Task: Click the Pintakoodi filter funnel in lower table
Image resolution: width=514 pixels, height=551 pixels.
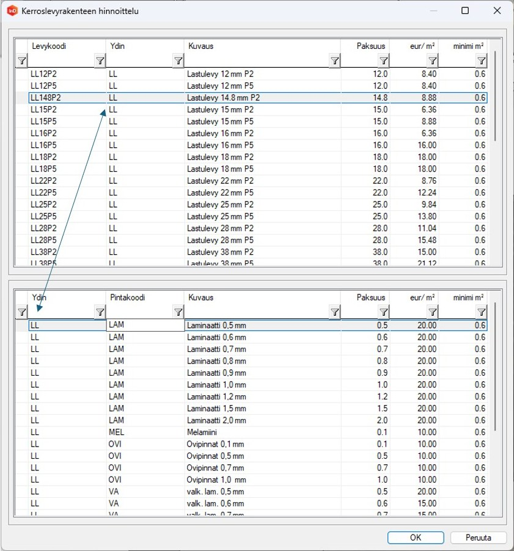Action: (x=178, y=312)
